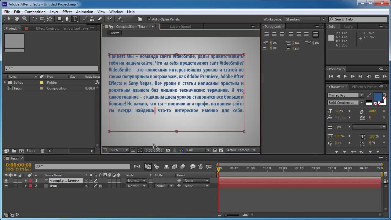Select the Zoom magnifier tool
Image resolution: width=391 pixels, height=220 pixels.
tap(24, 19)
